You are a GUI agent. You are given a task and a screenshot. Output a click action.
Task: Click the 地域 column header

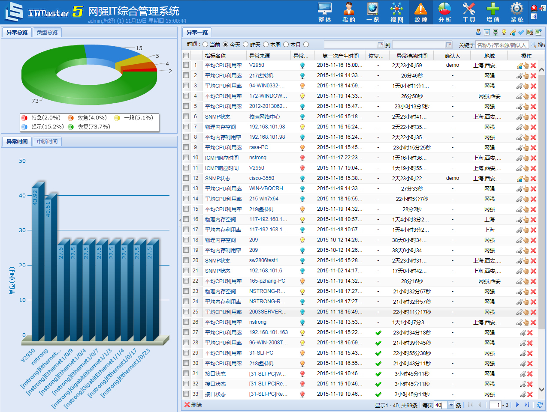coord(489,56)
